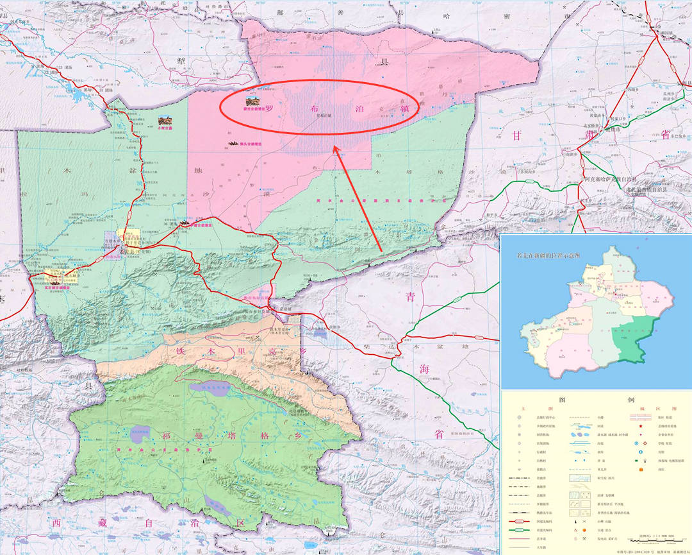Select the ruins icon in the pink desert area
This screenshot has height=555, width=692.
[x=234, y=143]
